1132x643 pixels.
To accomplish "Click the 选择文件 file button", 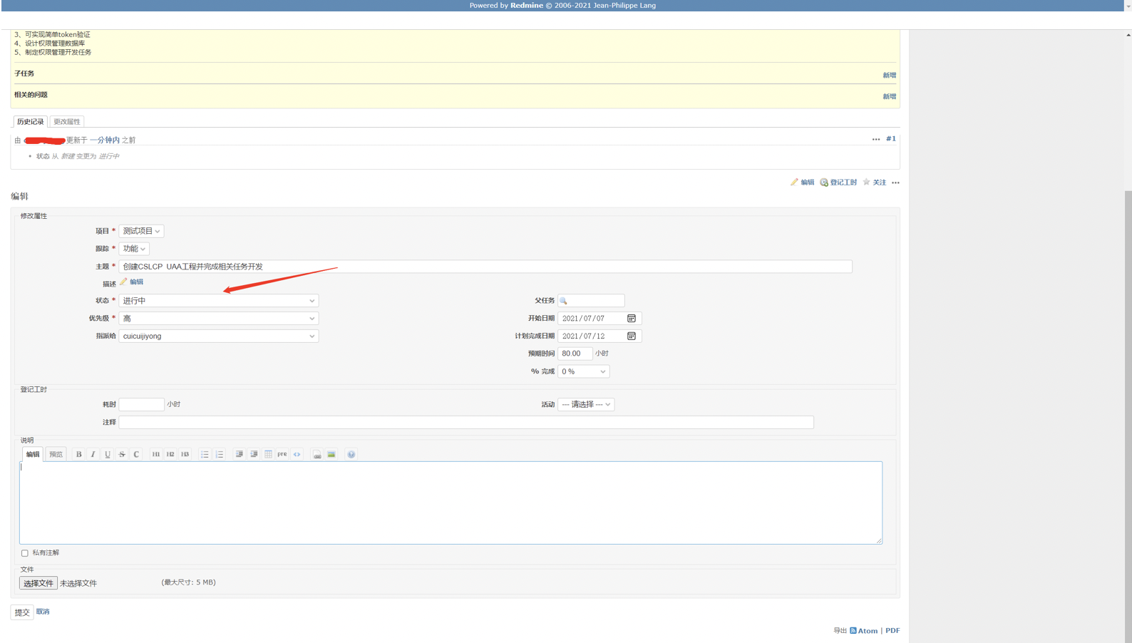I will click(x=38, y=583).
